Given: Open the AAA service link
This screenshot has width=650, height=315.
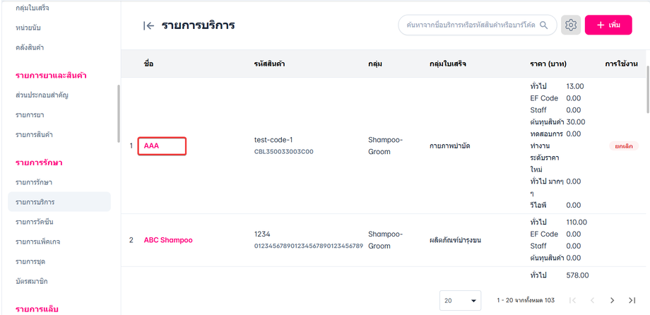Looking at the screenshot, I should [x=152, y=145].
